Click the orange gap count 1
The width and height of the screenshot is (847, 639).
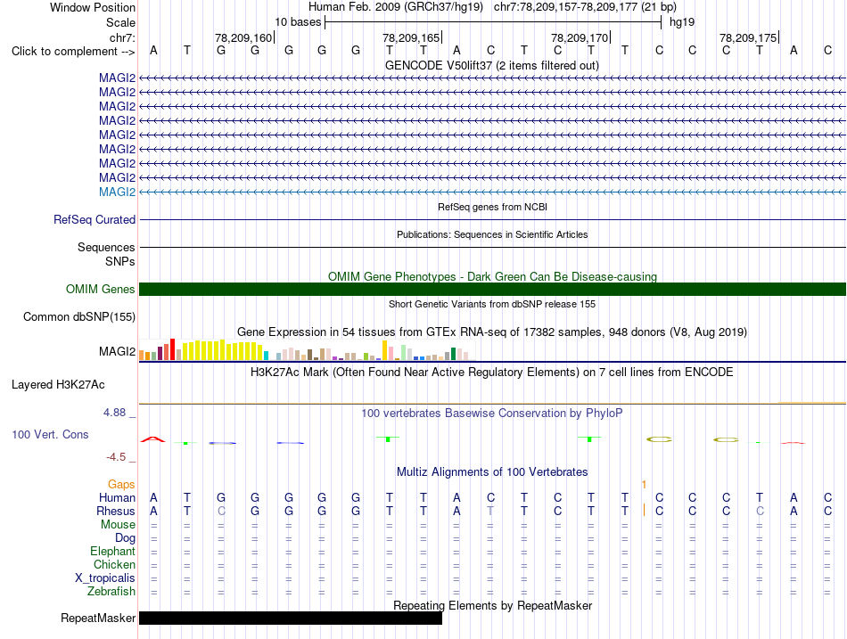(644, 485)
